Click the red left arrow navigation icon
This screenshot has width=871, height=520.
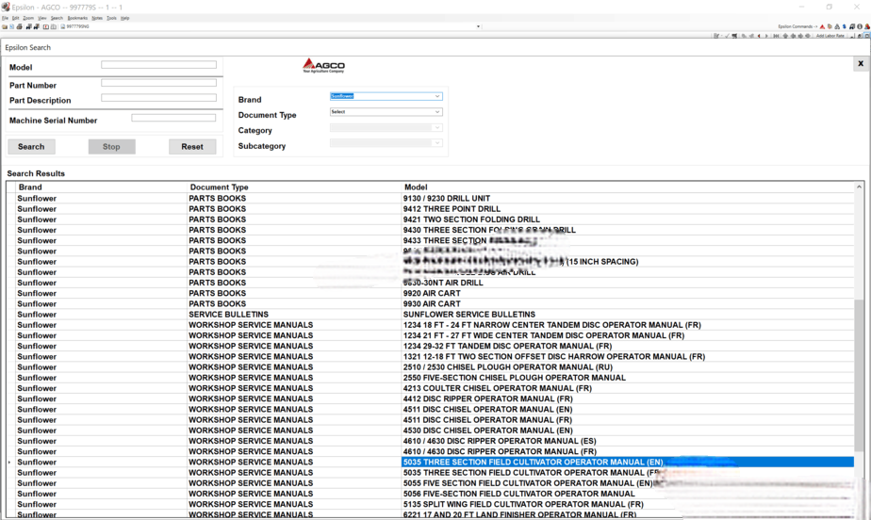tap(759, 36)
